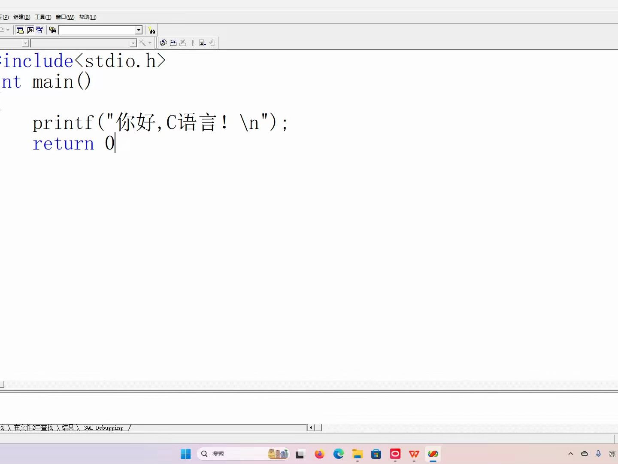
Task: Click the Find in Files icon
Action: point(53,30)
